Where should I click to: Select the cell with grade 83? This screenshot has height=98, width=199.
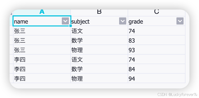click(157, 40)
